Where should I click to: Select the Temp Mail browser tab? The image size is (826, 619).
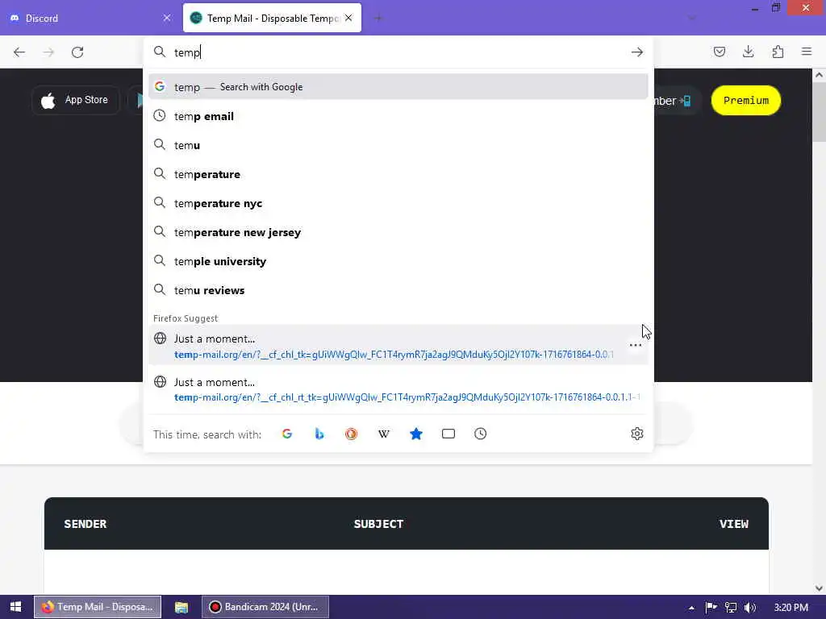(x=272, y=18)
